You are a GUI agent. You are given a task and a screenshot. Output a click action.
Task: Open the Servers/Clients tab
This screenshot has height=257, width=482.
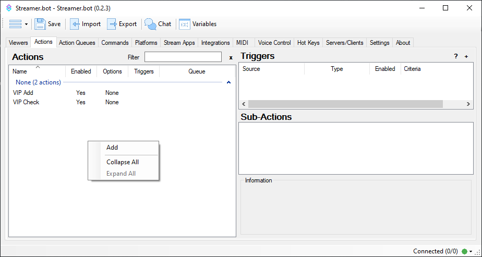[x=345, y=43]
